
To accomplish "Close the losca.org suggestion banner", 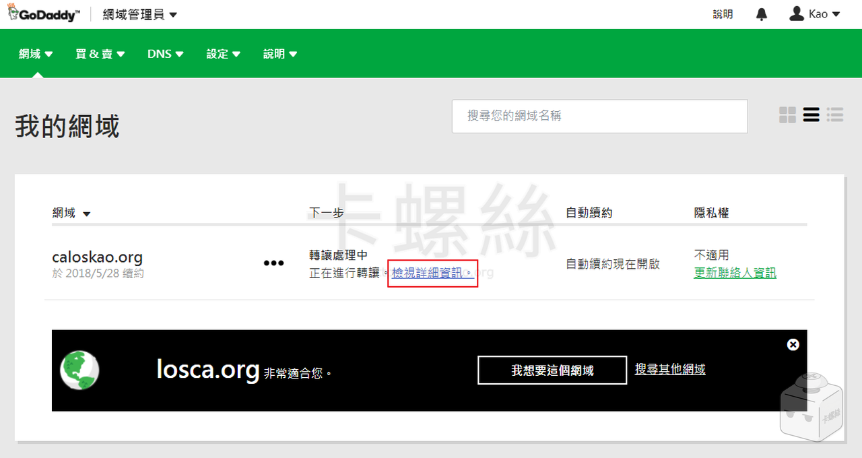I will point(793,345).
